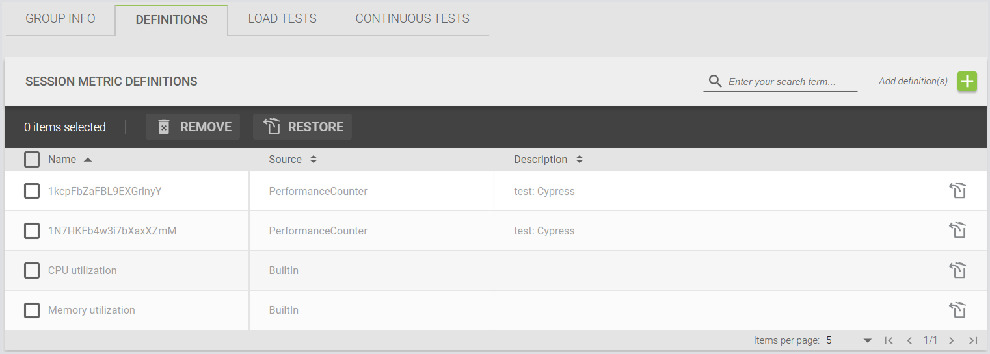The width and height of the screenshot is (990, 354).
Task: Click restore icon on 1N7HKFb4w3i7bXaxXZmM row
Action: (x=957, y=231)
